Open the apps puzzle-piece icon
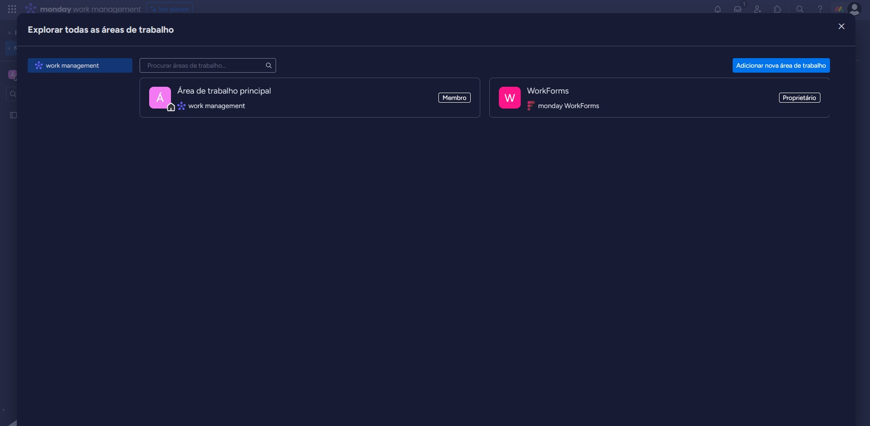The image size is (870, 426). [x=778, y=9]
